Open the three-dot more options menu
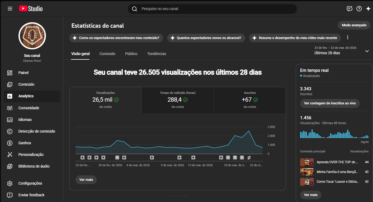The image size is (373, 202). click(347, 38)
